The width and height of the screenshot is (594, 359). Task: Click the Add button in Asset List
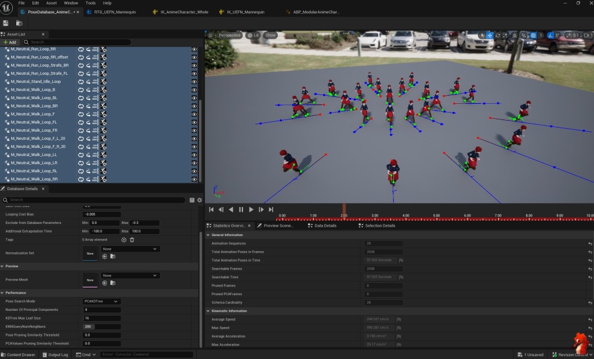click(x=10, y=42)
